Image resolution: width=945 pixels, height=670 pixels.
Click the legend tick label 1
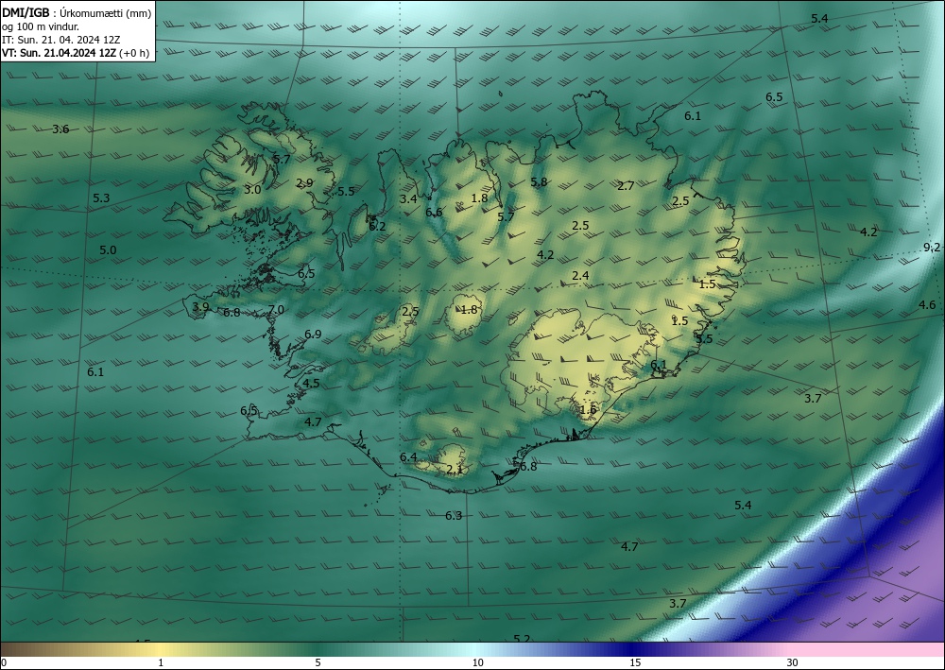pyautogui.click(x=161, y=662)
